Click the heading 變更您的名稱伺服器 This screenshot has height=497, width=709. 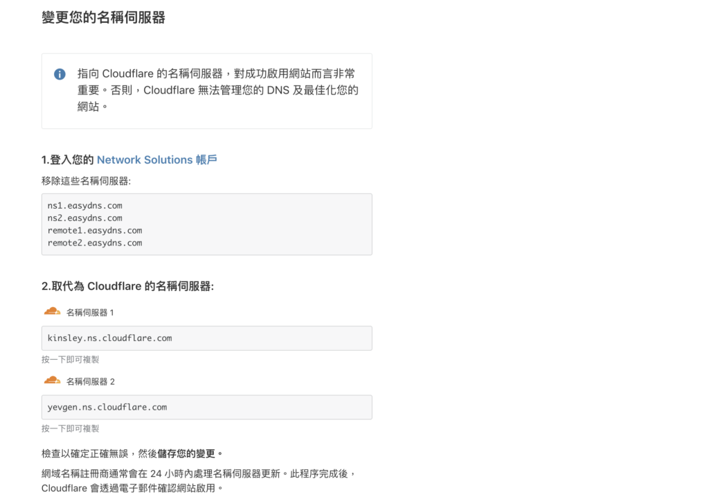pos(104,17)
